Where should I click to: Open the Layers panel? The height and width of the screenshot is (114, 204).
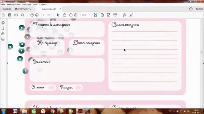3,39
